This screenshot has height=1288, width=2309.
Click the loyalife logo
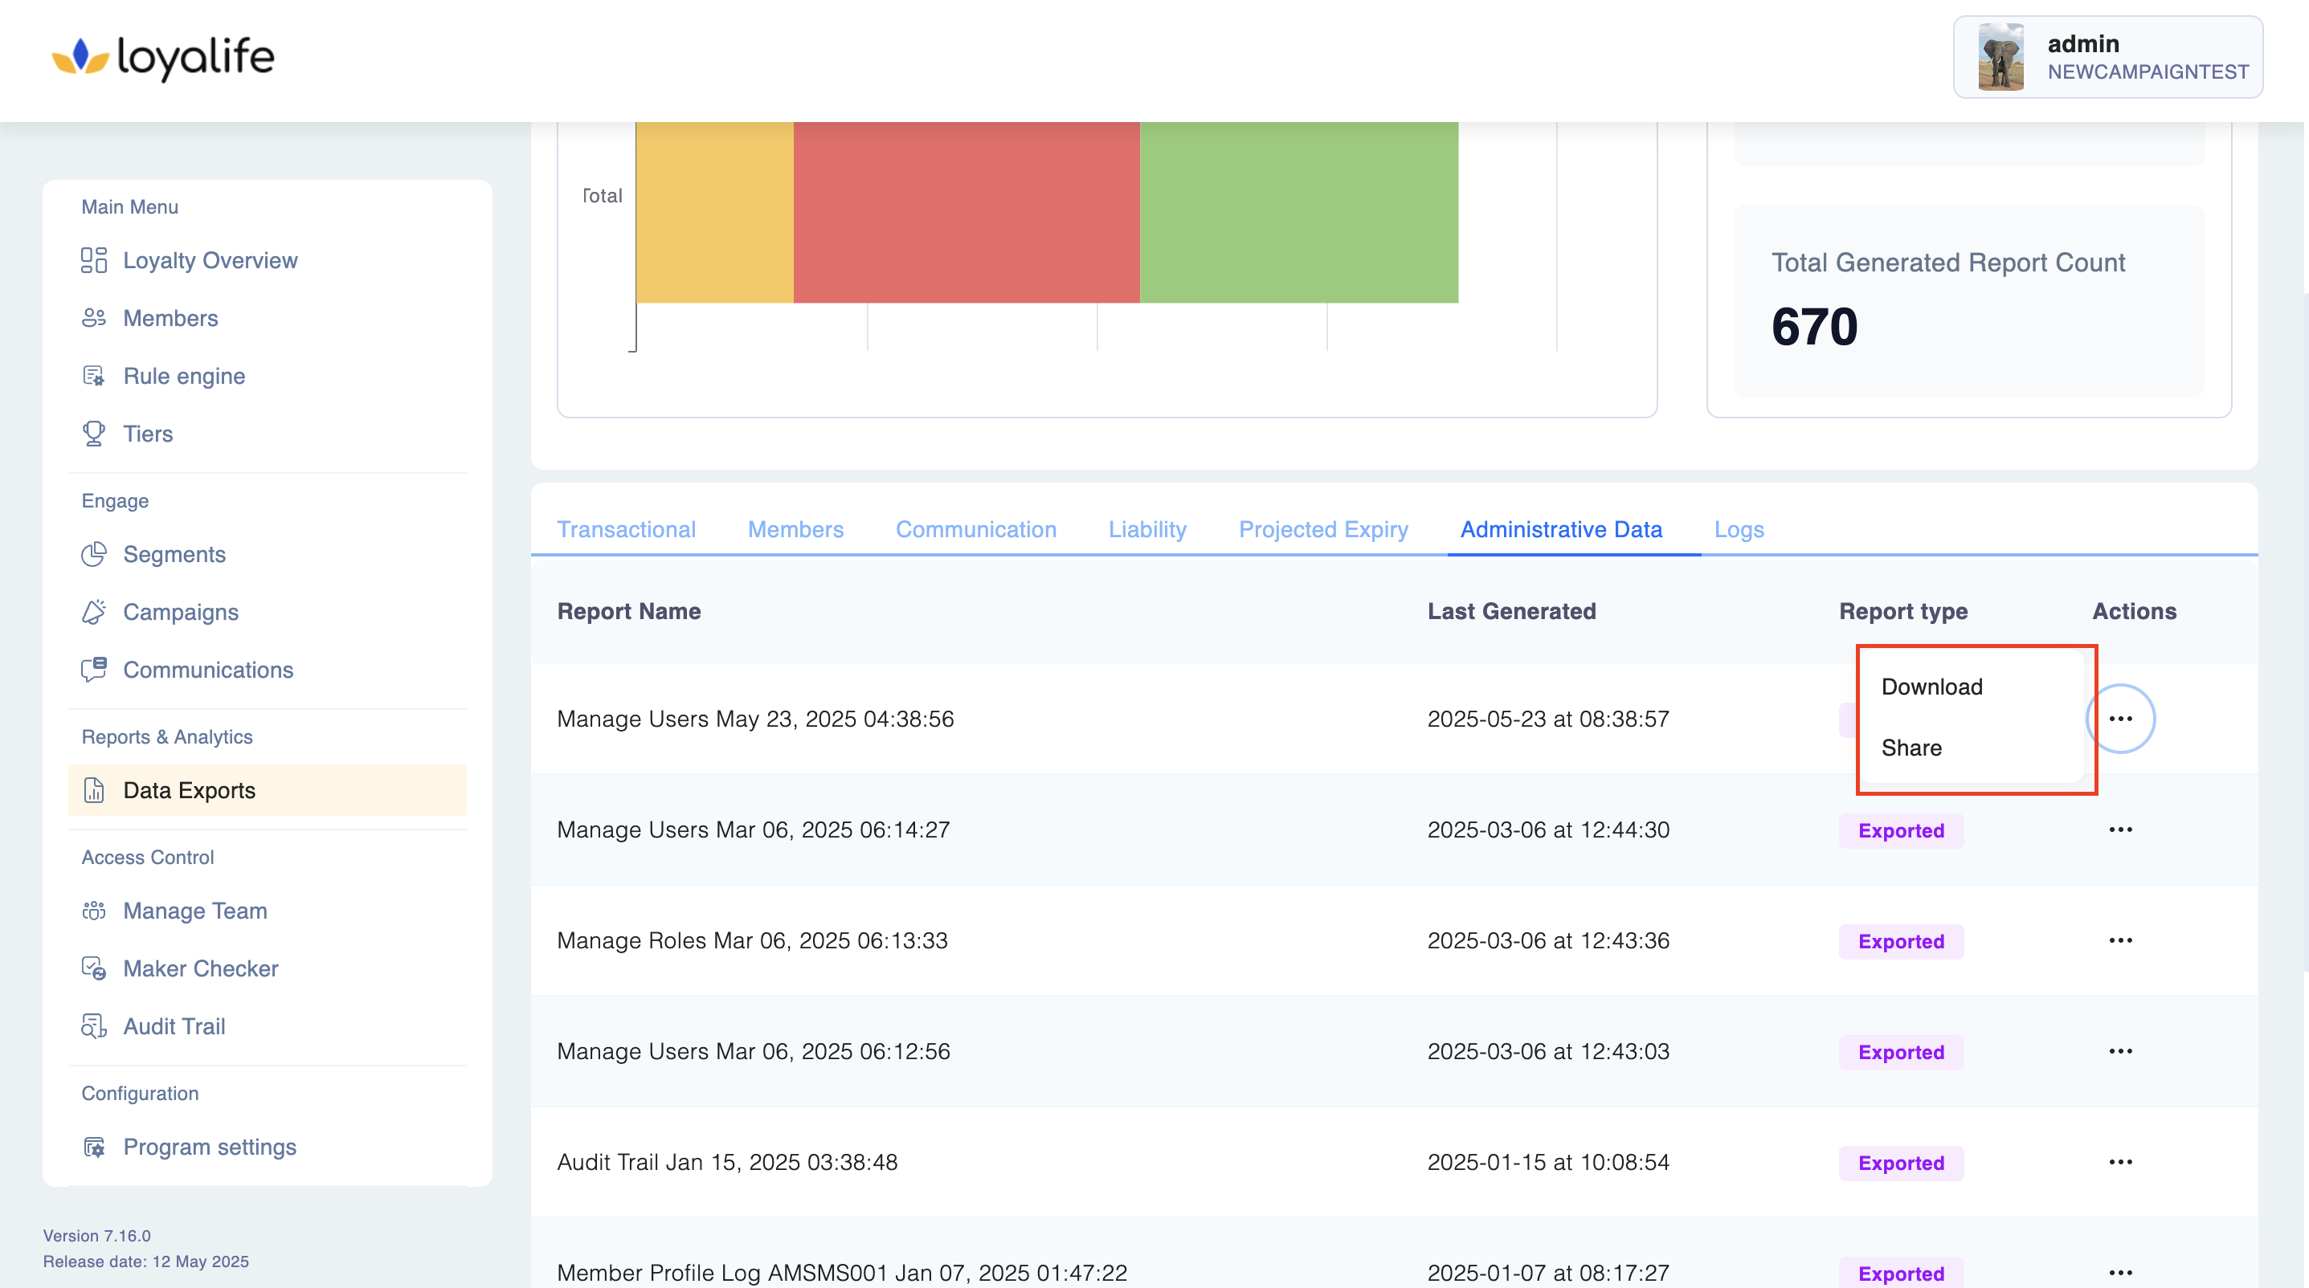[163, 57]
